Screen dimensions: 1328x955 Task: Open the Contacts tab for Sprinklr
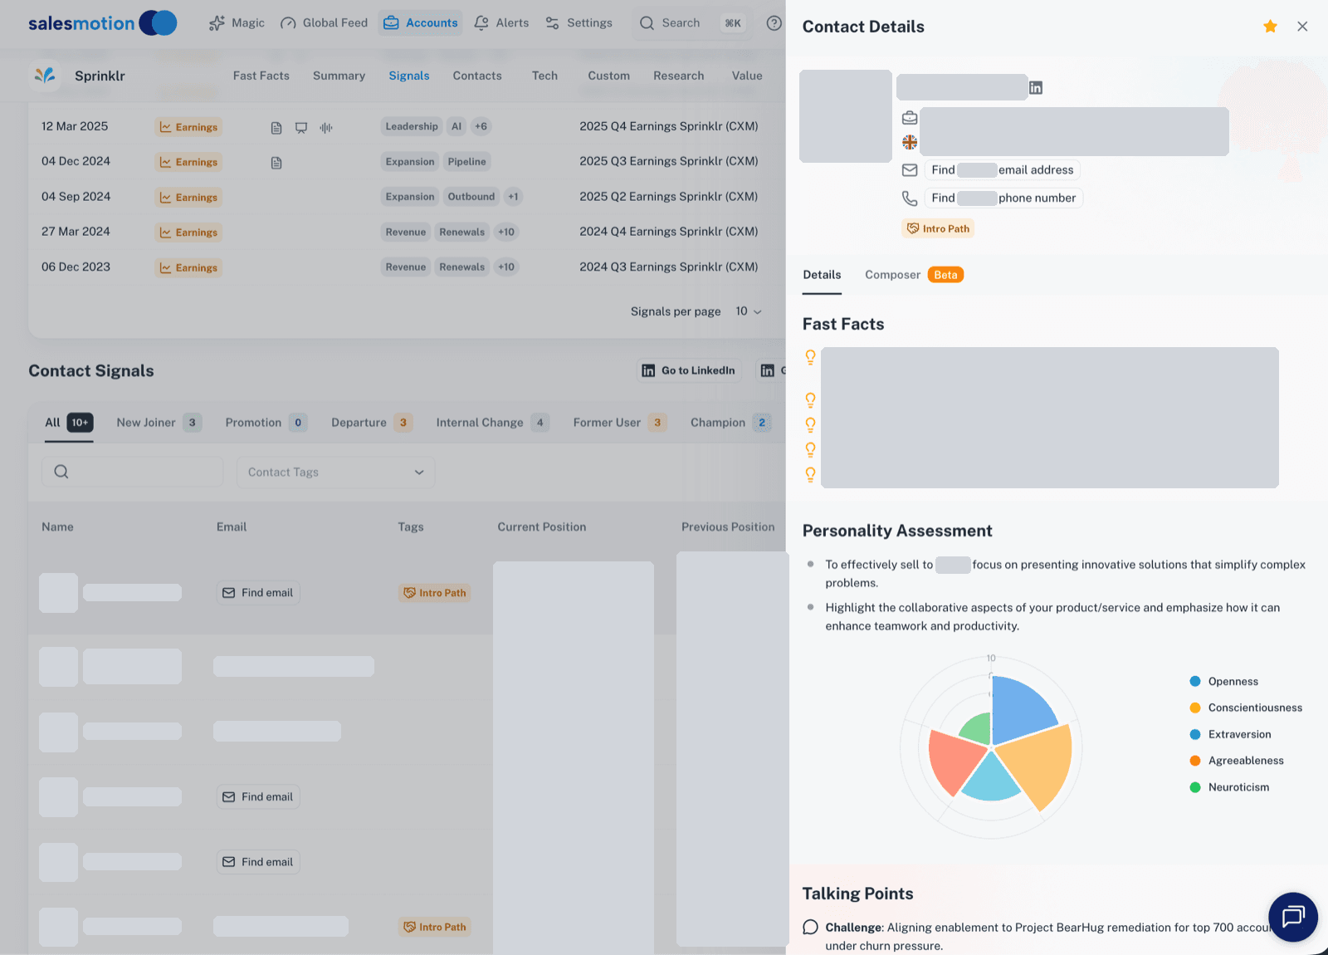coord(477,76)
